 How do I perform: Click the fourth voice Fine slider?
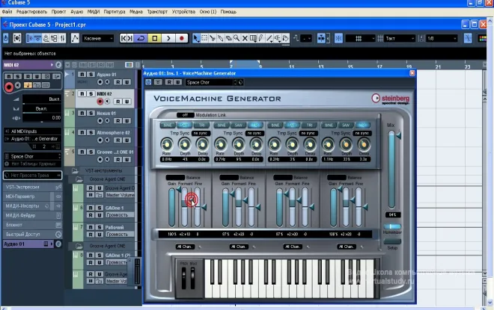[x=359, y=207]
